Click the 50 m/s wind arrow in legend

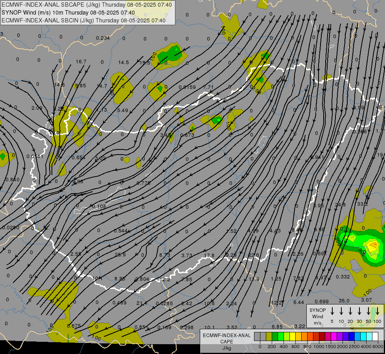(368, 311)
